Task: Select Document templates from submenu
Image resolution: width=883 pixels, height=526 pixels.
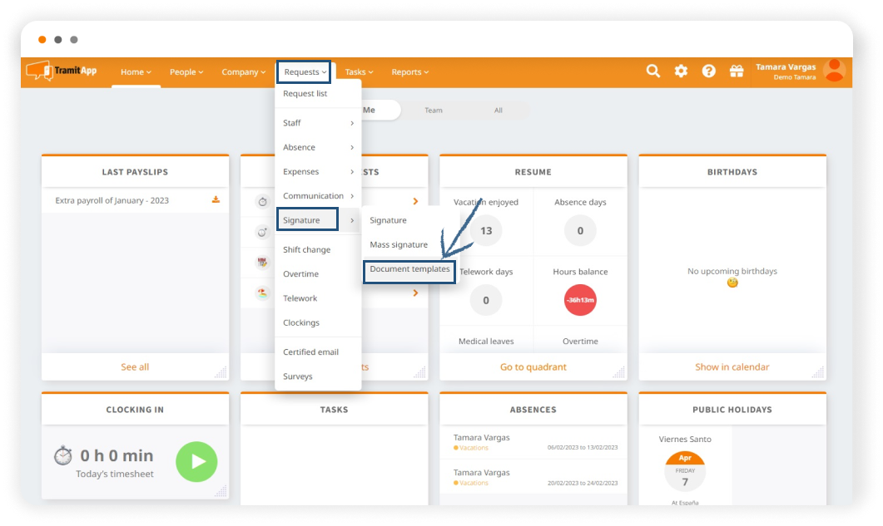Action: tap(409, 269)
